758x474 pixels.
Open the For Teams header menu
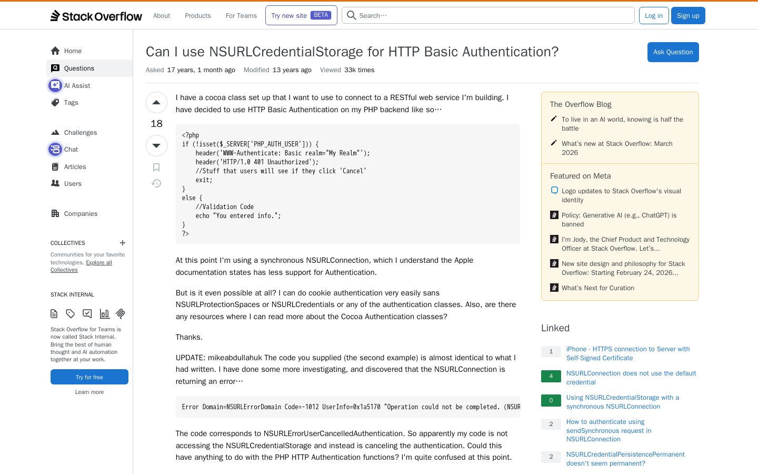pos(241,16)
